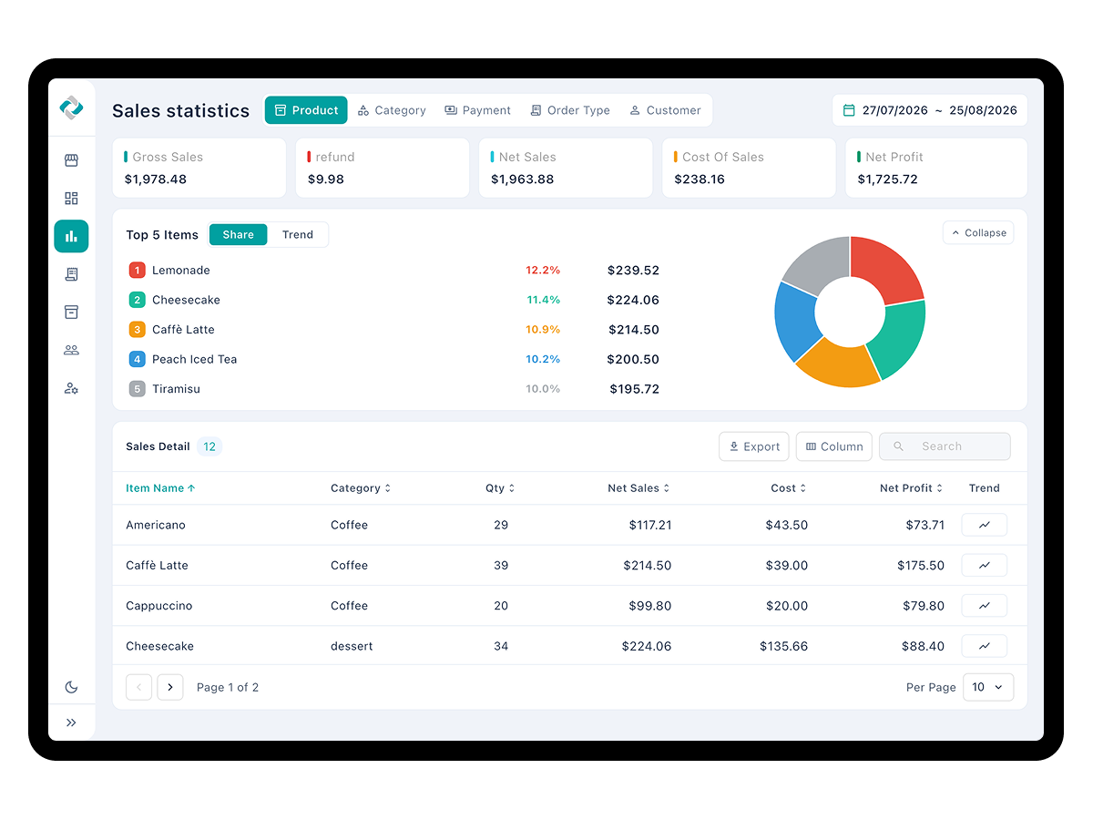Switch Top 5 Items to Trend

298,234
